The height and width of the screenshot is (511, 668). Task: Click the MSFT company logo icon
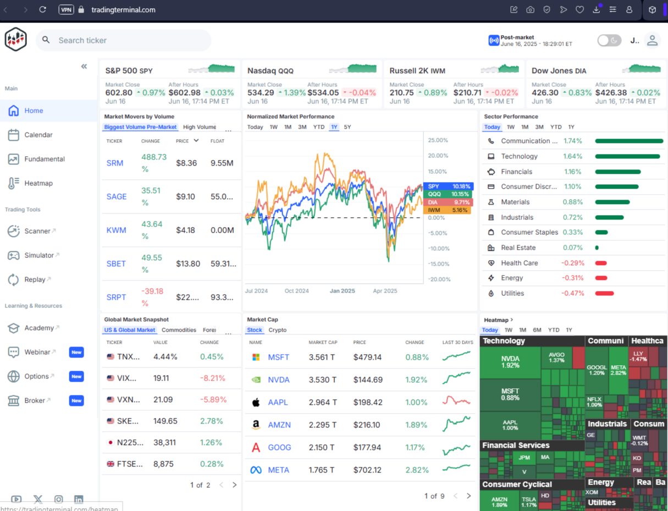coord(256,357)
